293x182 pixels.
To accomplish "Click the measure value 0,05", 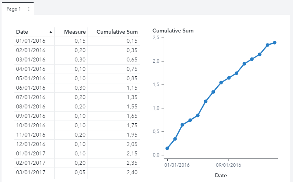I will coord(80,172).
